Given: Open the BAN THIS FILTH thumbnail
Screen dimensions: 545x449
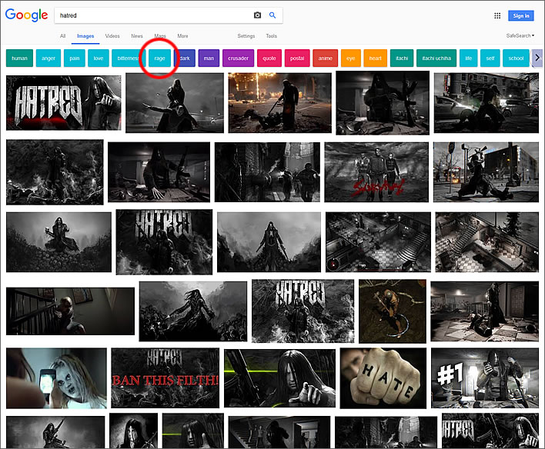Looking at the screenshot, I should pos(165,377).
